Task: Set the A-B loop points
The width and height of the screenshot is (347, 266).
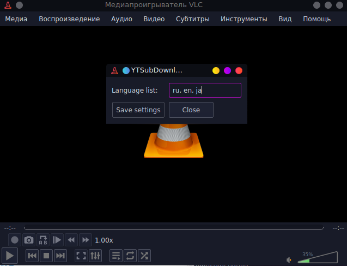Action: click(x=43, y=240)
